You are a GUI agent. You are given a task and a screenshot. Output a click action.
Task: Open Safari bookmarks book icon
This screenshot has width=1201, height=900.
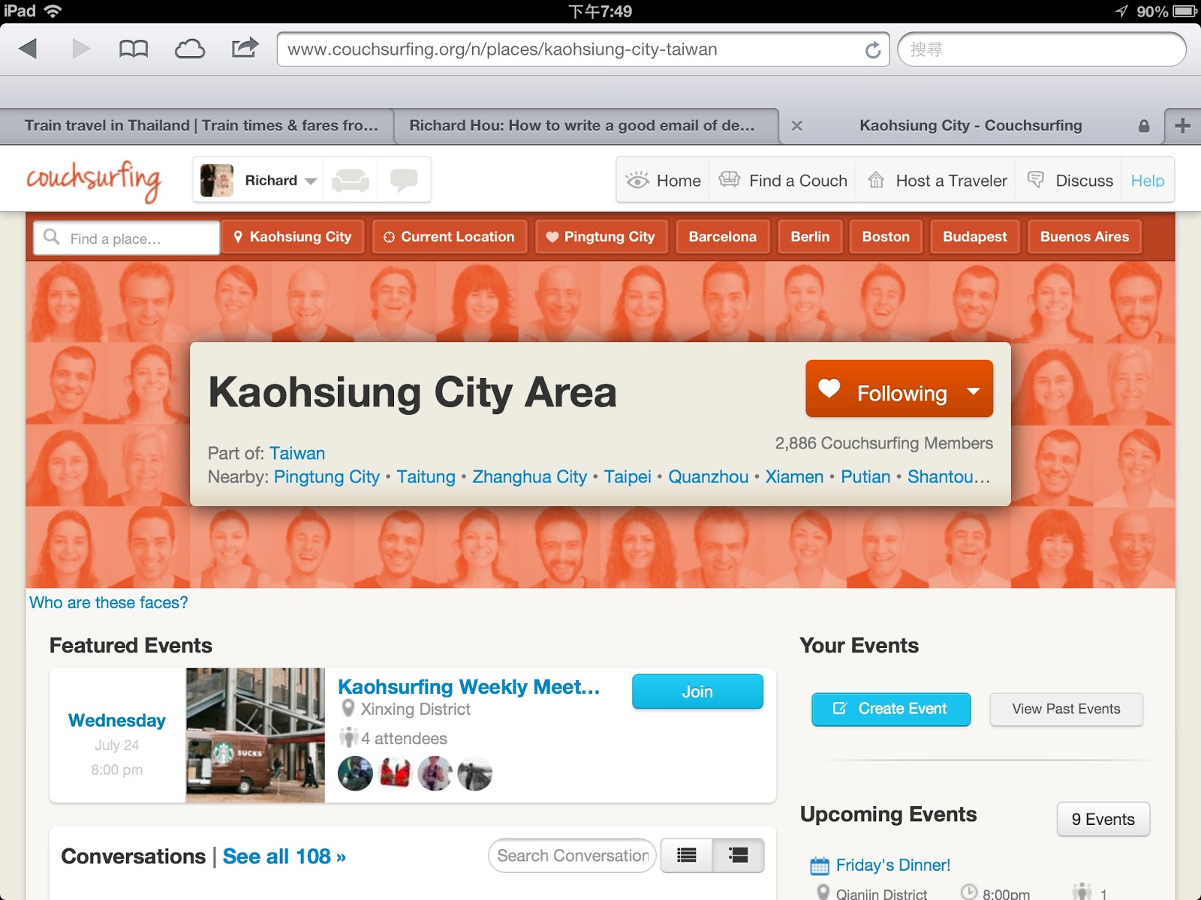click(x=132, y=48)
